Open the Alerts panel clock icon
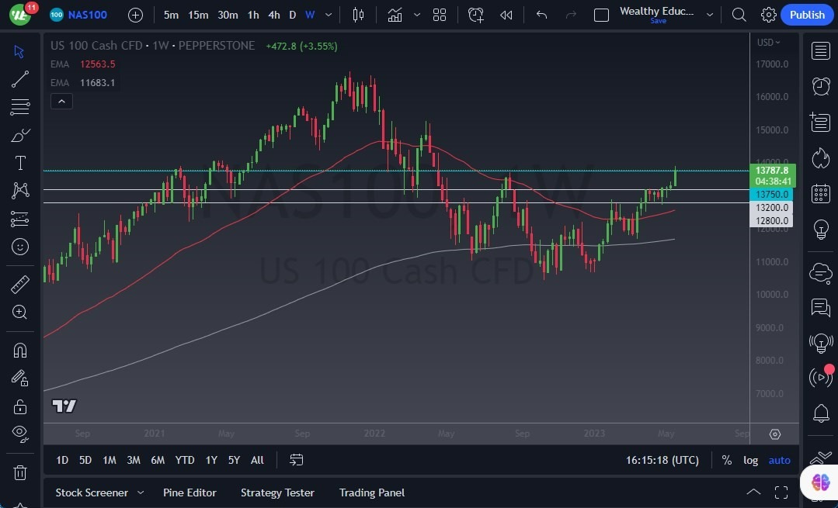The height and width of the screenshot is (508, 838). 820,86
